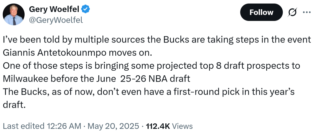Open the Gery Woelfel display name link
Image resolution: width=320 pixels, height=134 pixels.
[54, 9]
